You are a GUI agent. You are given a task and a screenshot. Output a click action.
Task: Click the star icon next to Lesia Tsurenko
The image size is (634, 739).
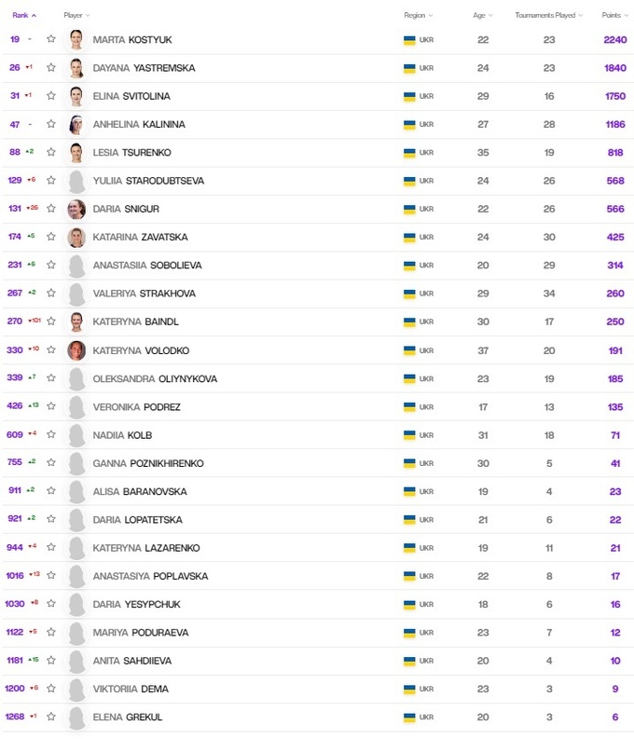click(51, 153)
